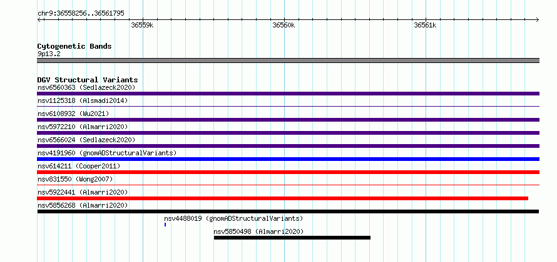Viewport: 557px width, 262px height.
Task: Open the nsv1125318 (Alsmadi2014) label
Action: click(x=83, y=100)
